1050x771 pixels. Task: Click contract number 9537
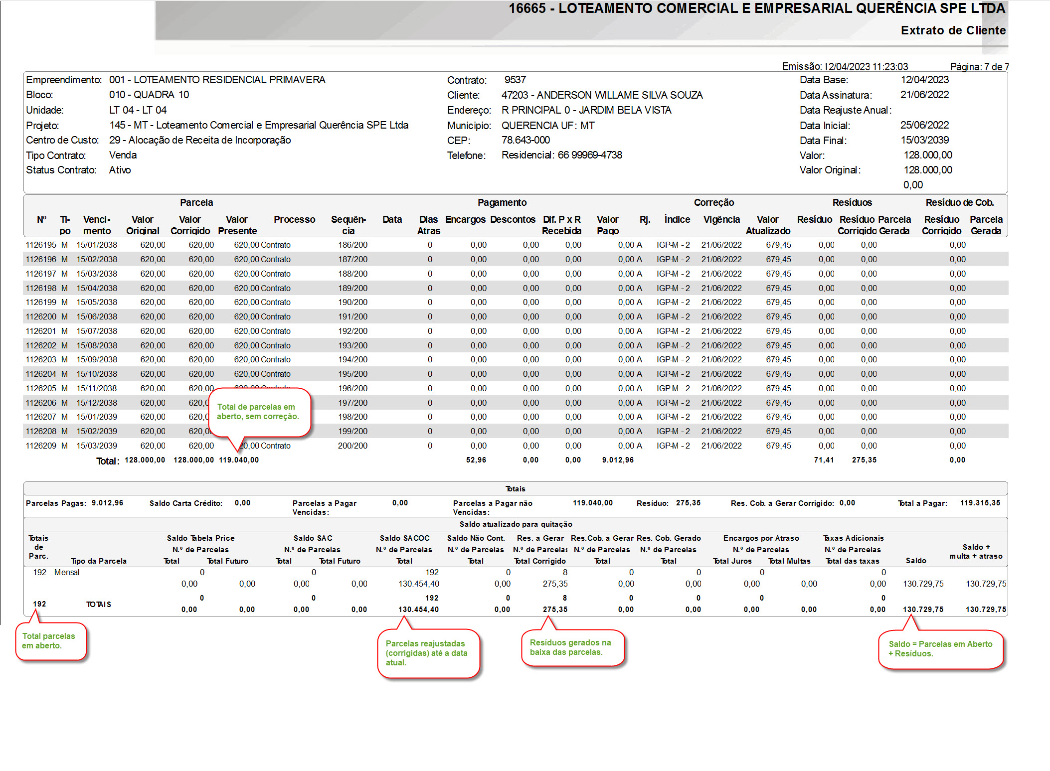click(x=515, y=80)
